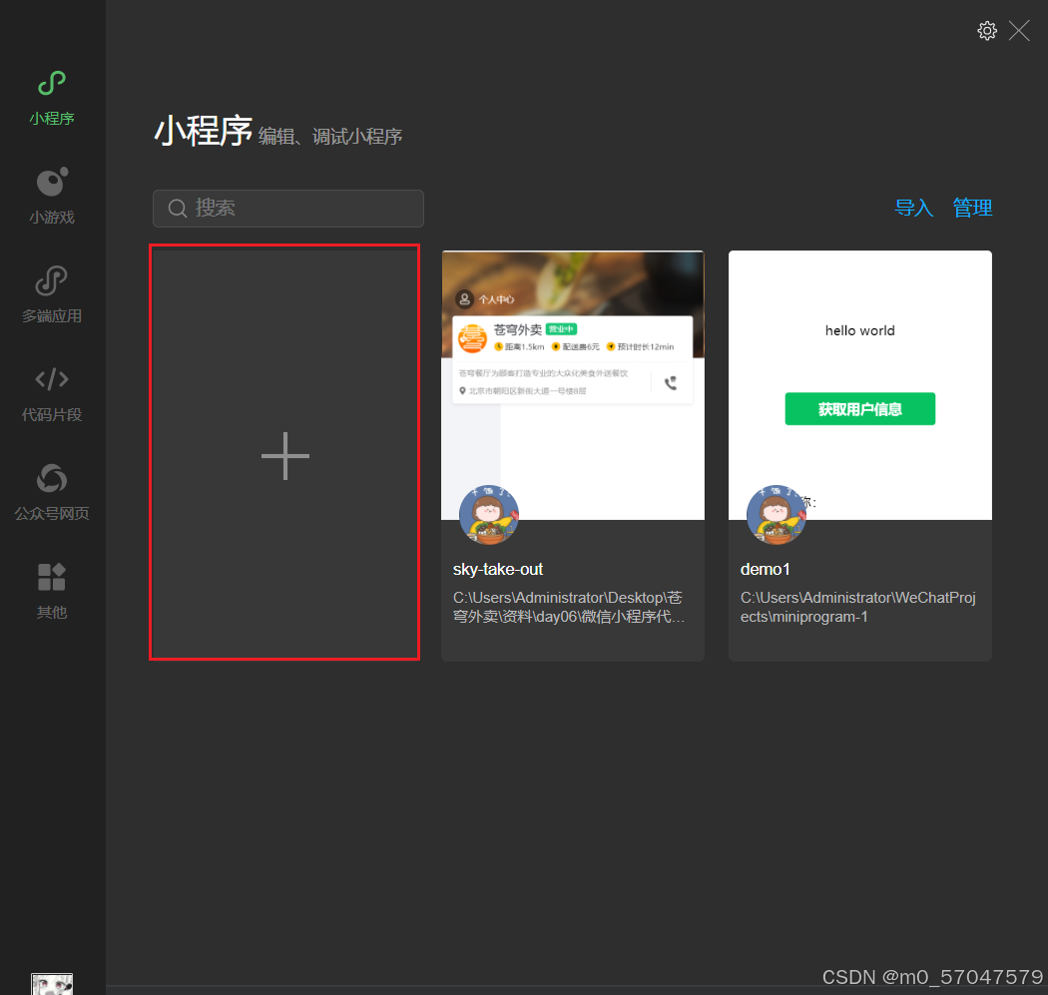Click user profile picture at sidebar bottom

(52, 984)
